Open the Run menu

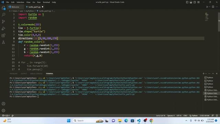[39, 2]
